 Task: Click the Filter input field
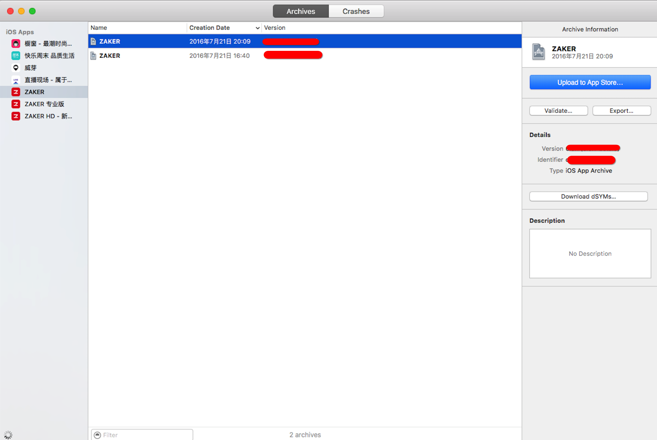pyautogui.click(x=142, y=435)
